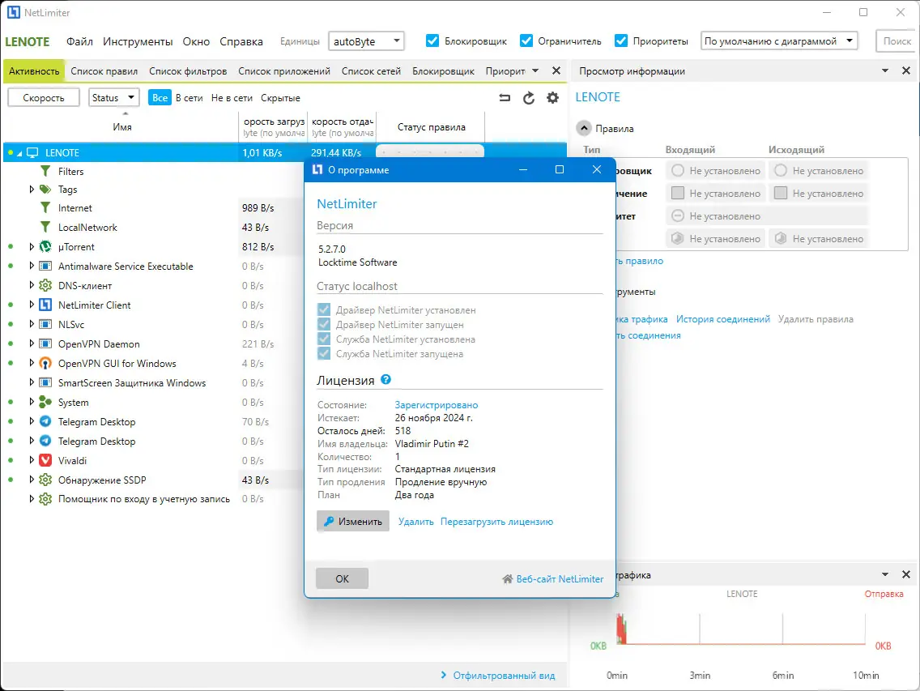
Task: Open the Веб-сайт NetLimiter link
Action: click(x=552, y=579)
